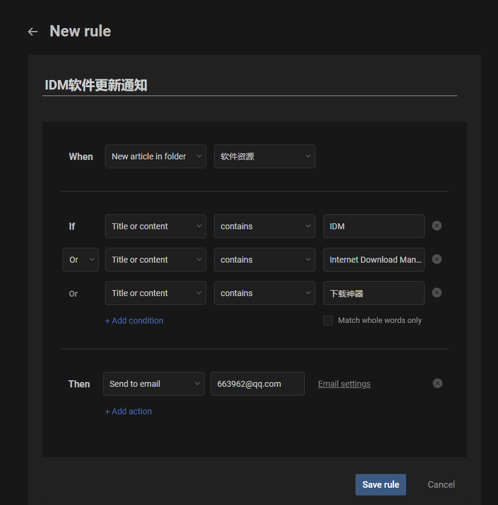498x505 pixels.
Task: Open the New article in folder dropdown
Action: coord(156,156)
